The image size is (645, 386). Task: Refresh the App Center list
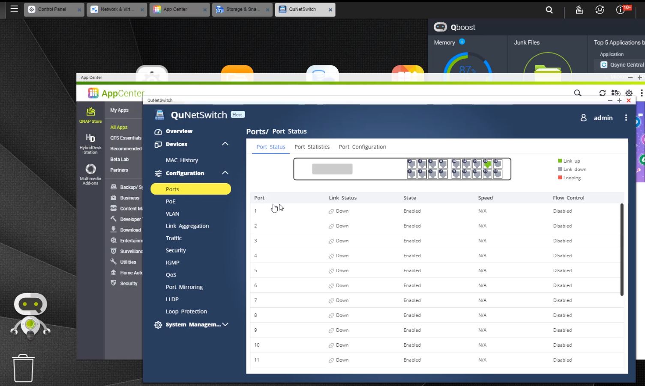click(603, 93)
